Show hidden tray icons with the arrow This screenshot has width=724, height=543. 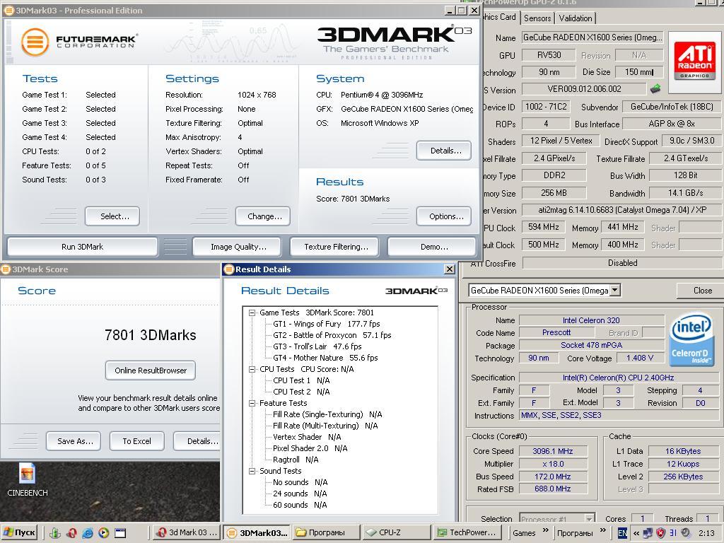click(636, 533)
